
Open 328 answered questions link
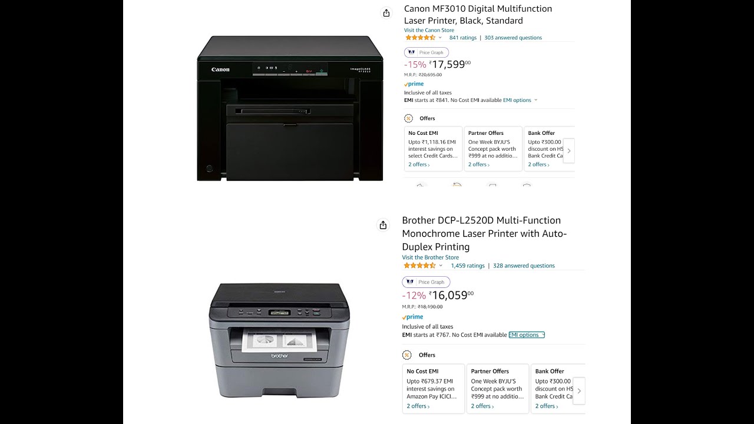click(x=524, y=266)
